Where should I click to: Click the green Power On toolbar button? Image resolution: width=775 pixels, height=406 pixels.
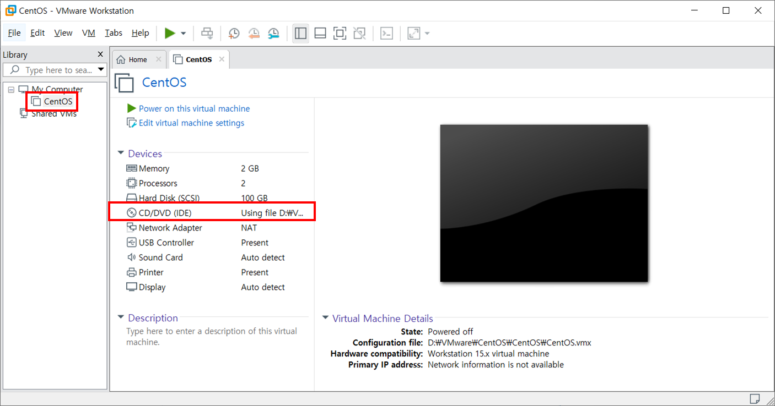(170, 34)
